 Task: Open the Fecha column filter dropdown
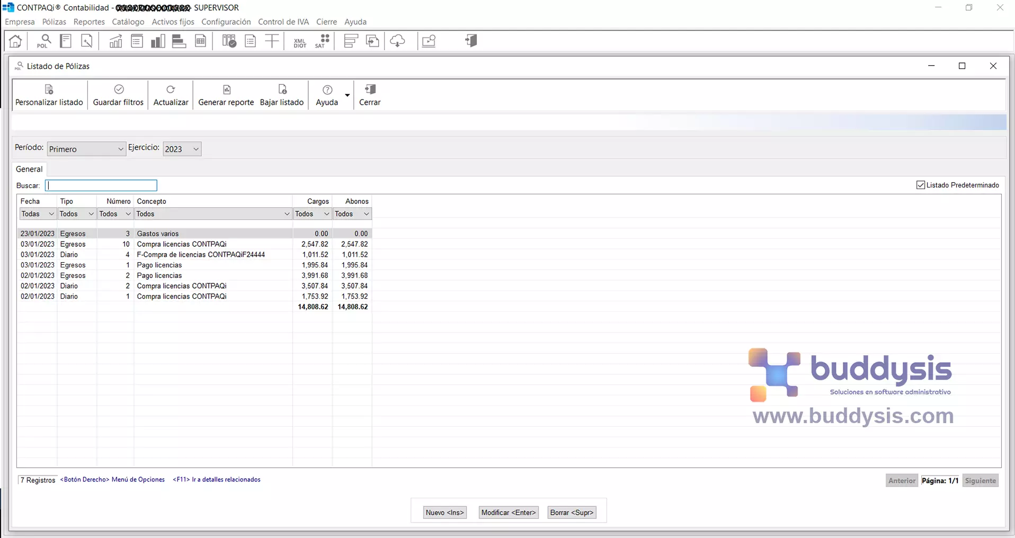pos(38,214)
